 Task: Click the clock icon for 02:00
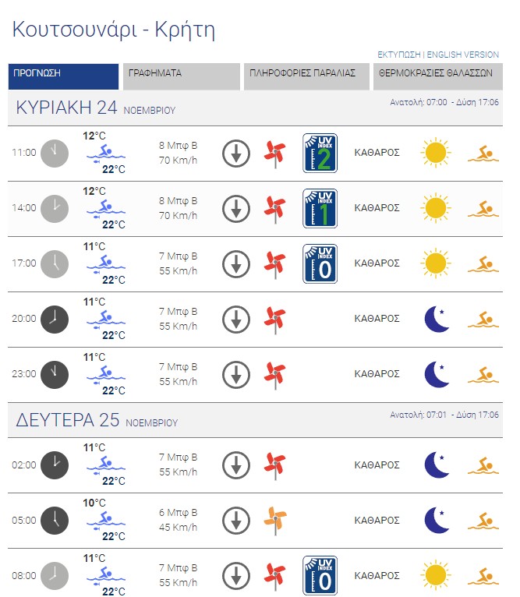(x=55, y=465)
